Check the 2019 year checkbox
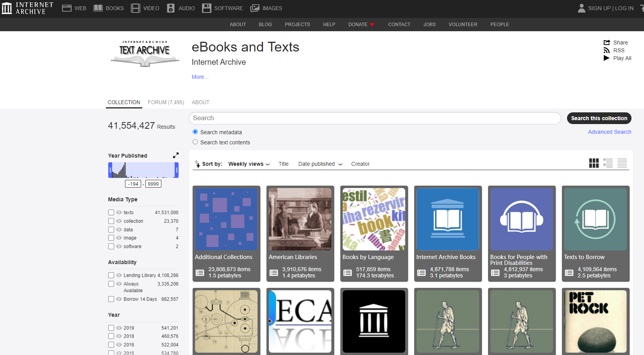 111,328
